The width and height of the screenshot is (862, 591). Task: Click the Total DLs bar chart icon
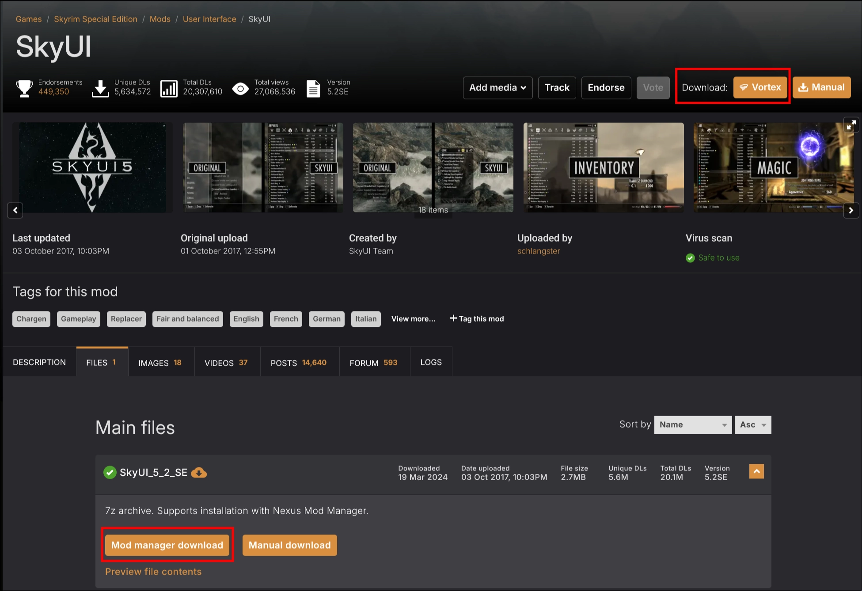click(x=169, y=88)
